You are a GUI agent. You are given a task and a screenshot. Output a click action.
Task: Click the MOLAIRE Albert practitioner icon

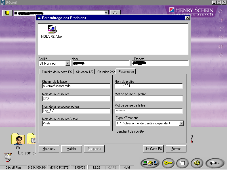(52, 29)
